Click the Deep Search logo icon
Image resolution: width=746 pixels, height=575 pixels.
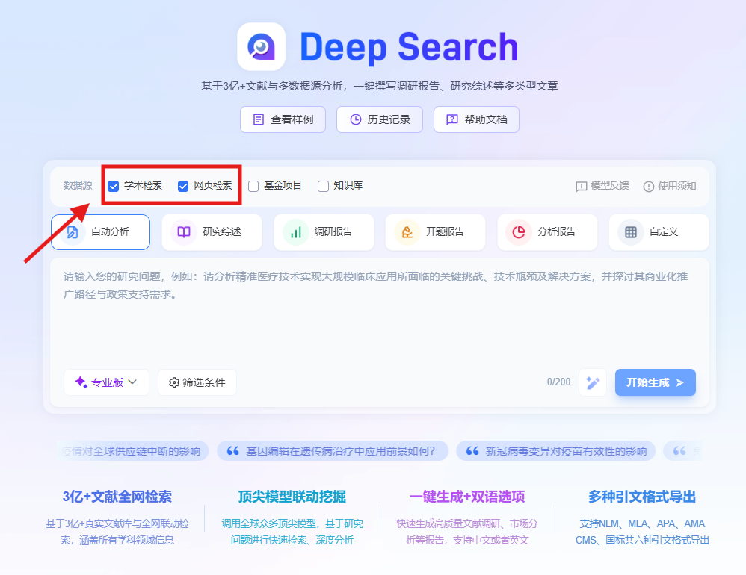coord(261,46)
